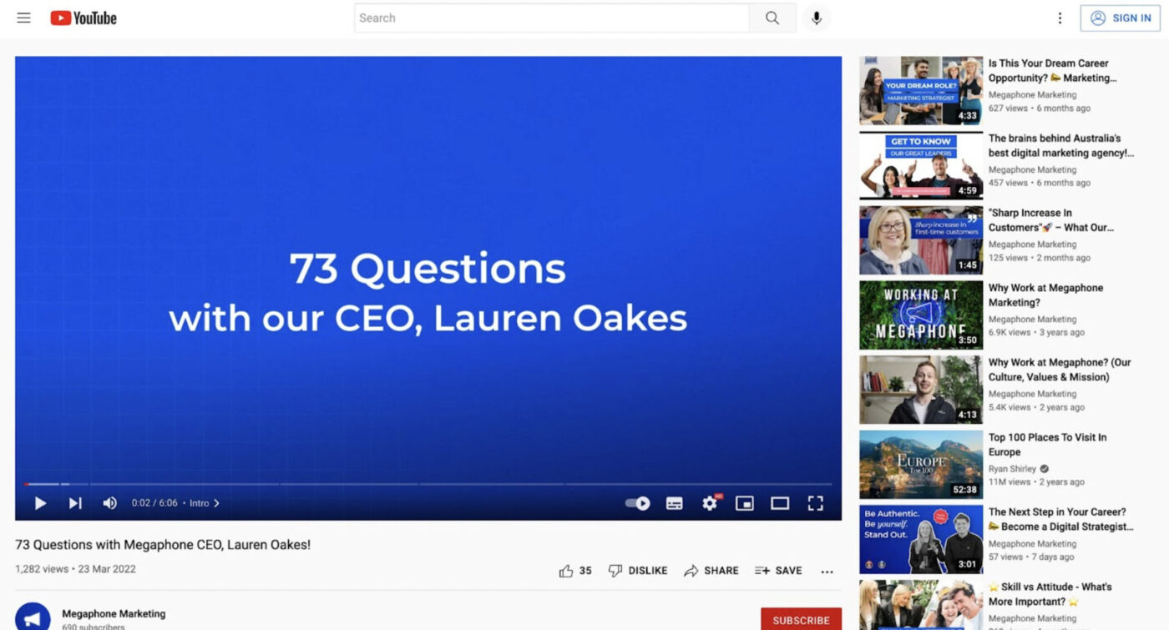
Task: Enable subtitles with the captions icon
Action: (x=674, y=503)
